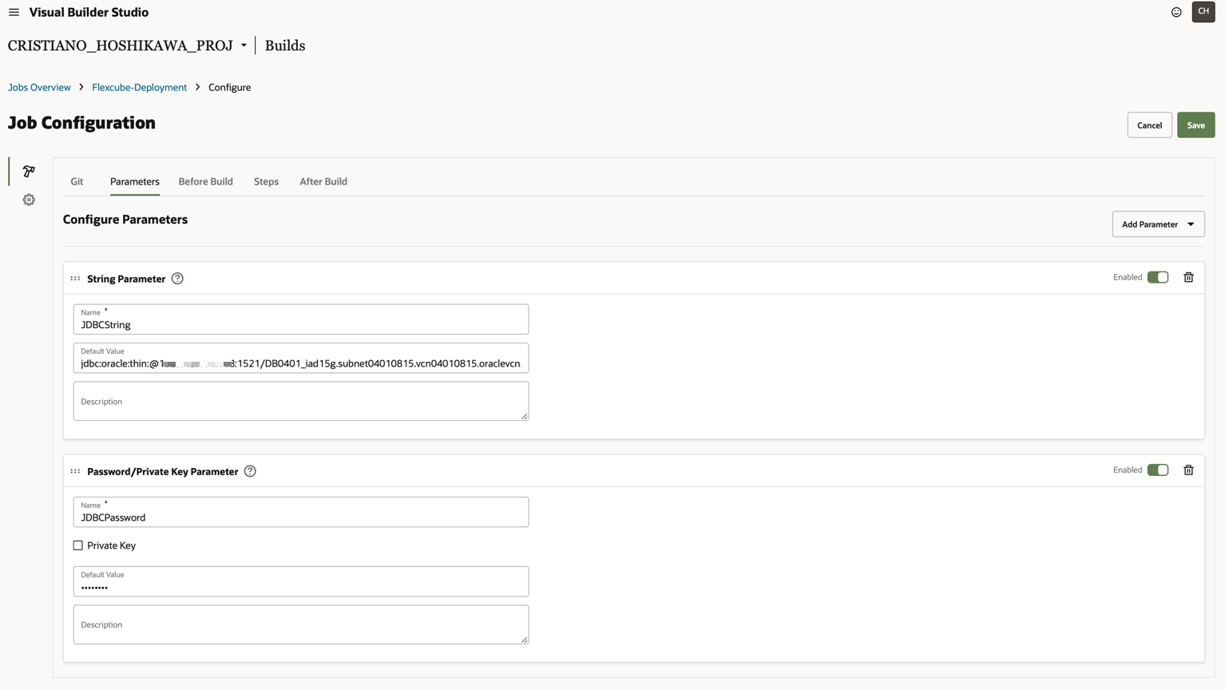
Task: Select the build configuration icon in left sidebar
Action: pyautogui.click(x=28, y=171)
